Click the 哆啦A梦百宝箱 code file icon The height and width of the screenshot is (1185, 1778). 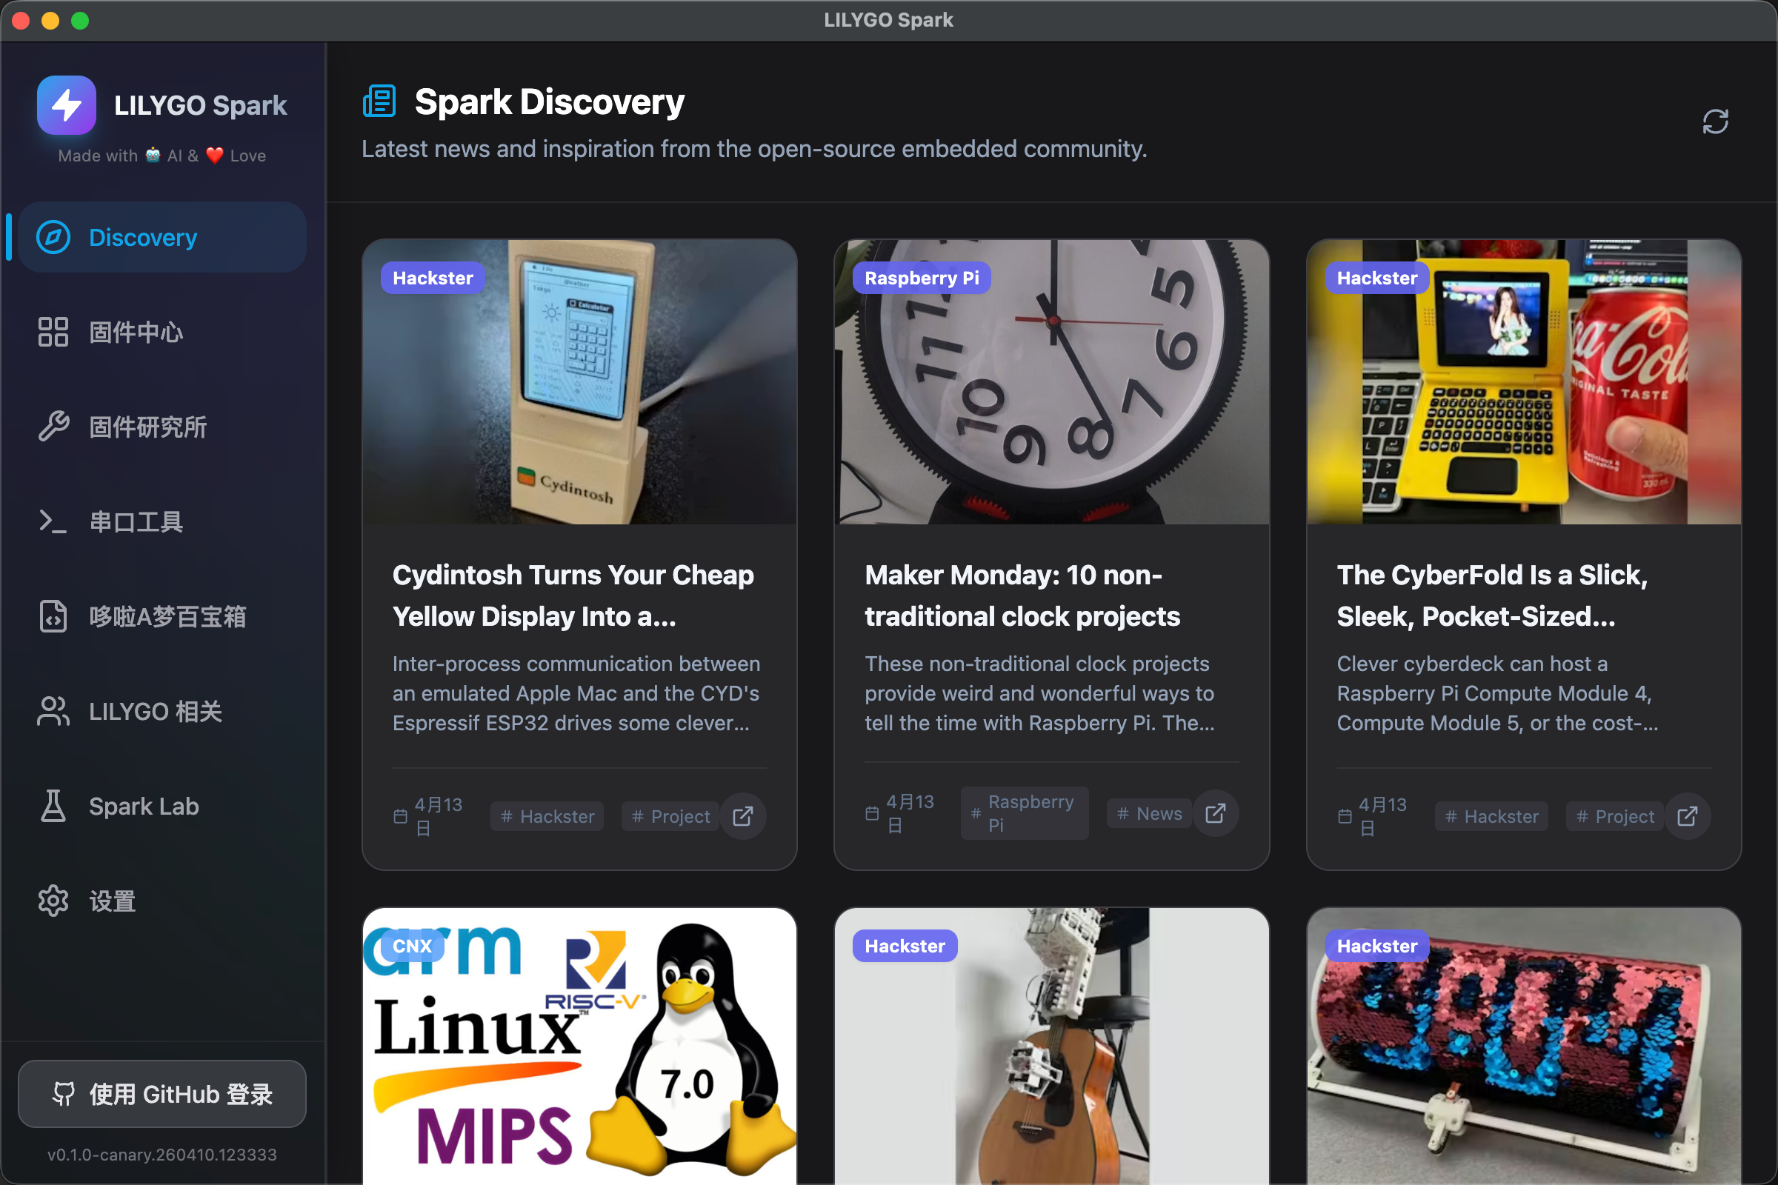coord(53,616)
